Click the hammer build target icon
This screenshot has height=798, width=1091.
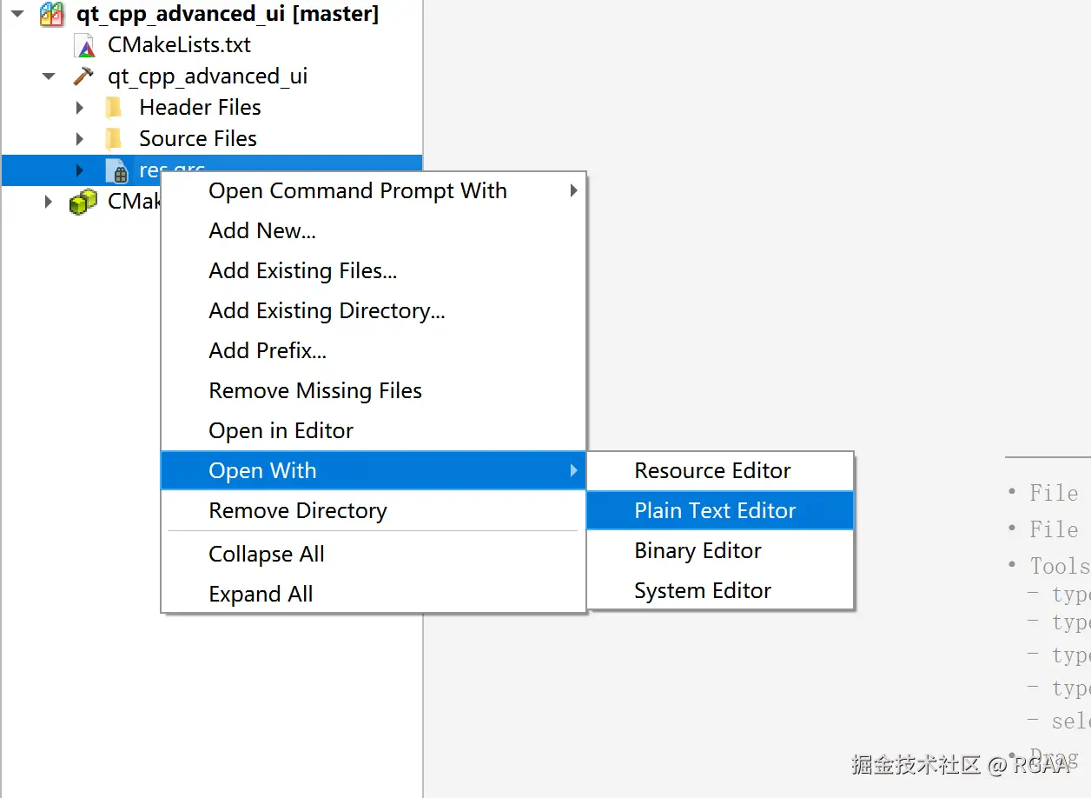click(83, 76)
